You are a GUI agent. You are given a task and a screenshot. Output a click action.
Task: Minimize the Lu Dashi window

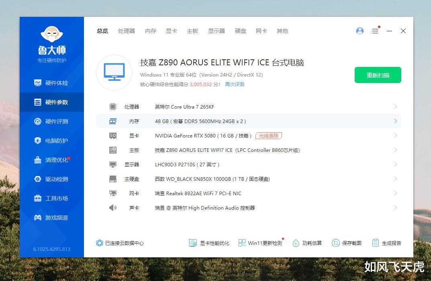tap(389, 31)
